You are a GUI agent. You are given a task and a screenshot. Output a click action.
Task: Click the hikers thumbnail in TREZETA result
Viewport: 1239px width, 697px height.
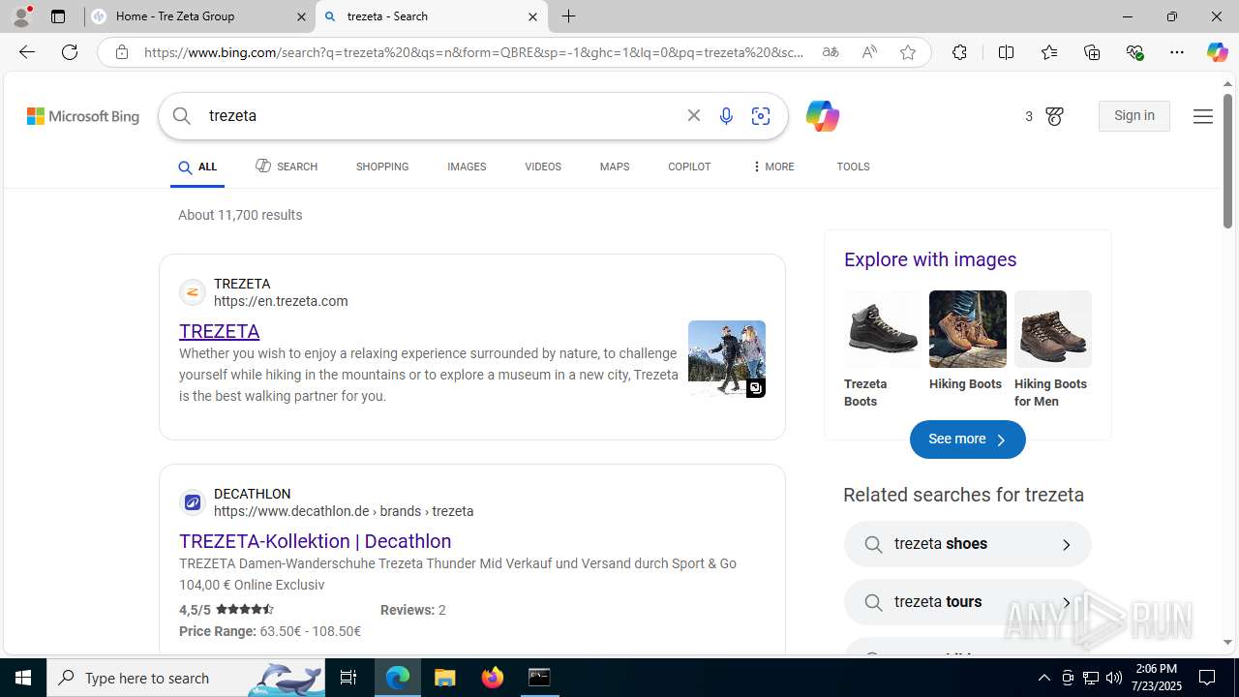coord(727,359)
